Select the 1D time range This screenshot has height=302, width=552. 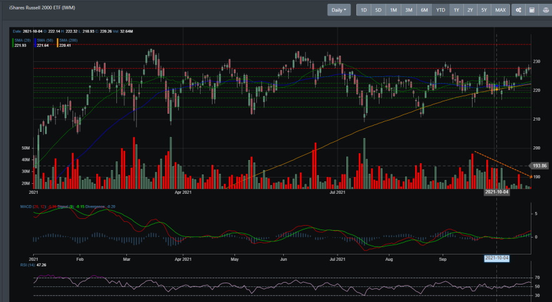pyautogui.click(x=364, y=10)
